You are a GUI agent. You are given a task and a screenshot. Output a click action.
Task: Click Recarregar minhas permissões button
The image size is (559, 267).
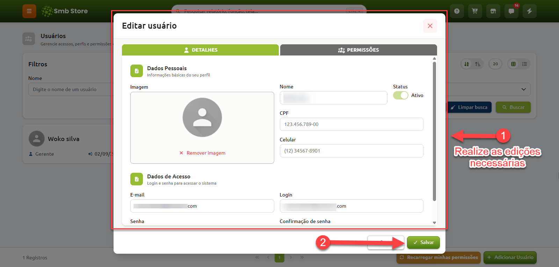tap(438, 258)
